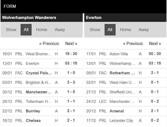This screenshot has width=167, height=127.
Task: Open Crystal Palace FA Cup match row
Action: pos(42,73)
